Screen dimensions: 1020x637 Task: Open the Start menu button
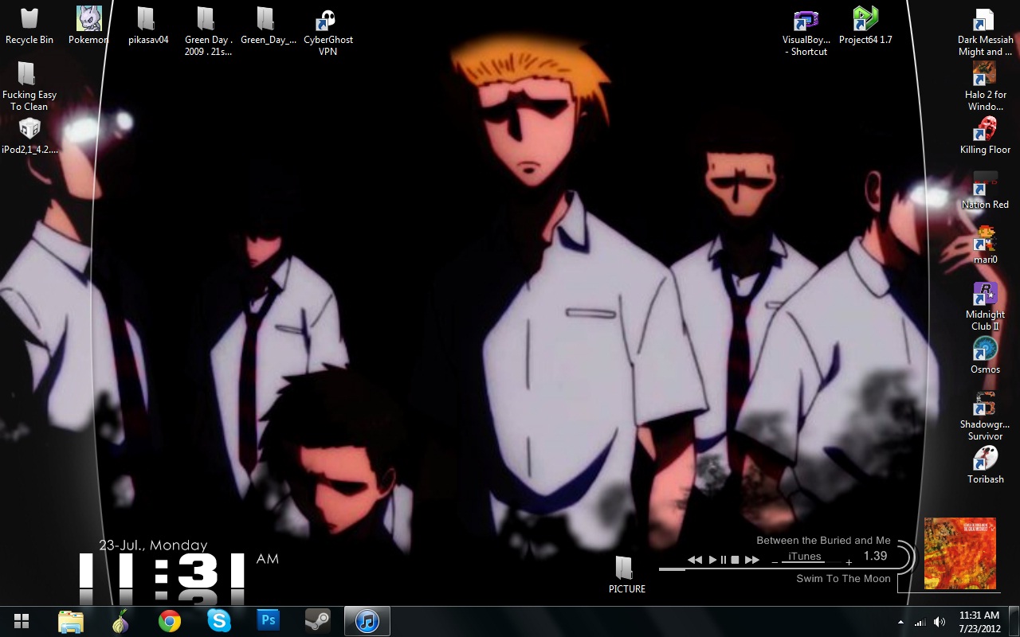pyautogui.click(x=22, y=620)
